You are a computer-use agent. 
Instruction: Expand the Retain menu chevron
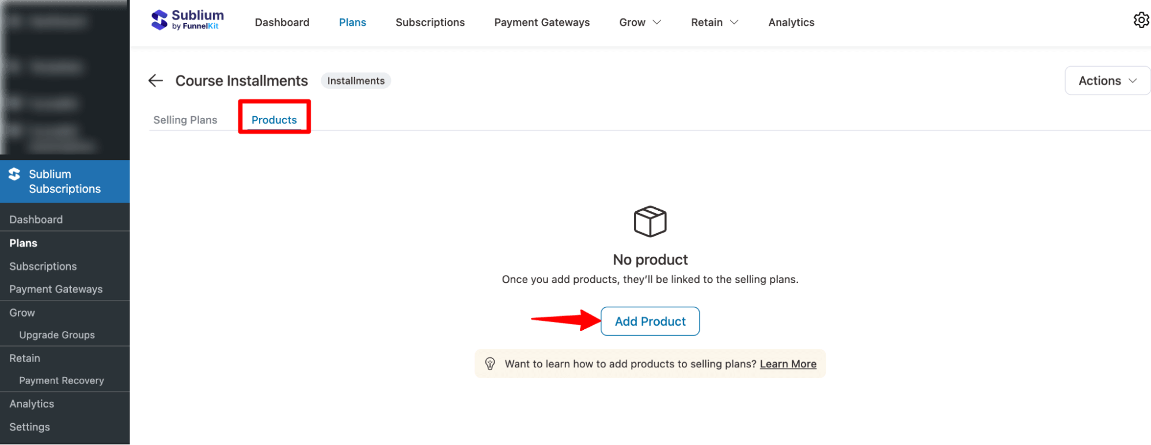coord(734,22)
